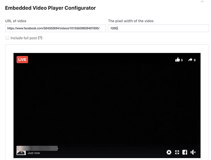Image resolution: width=211 pixels, height=160 pixels.
Task: Click the like count number
Action: pyautogui.click(x=182, y=60)
